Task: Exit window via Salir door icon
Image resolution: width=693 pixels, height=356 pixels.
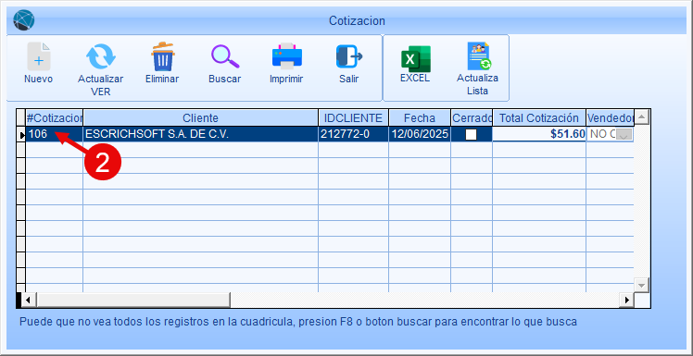Action: pos(348,56)
